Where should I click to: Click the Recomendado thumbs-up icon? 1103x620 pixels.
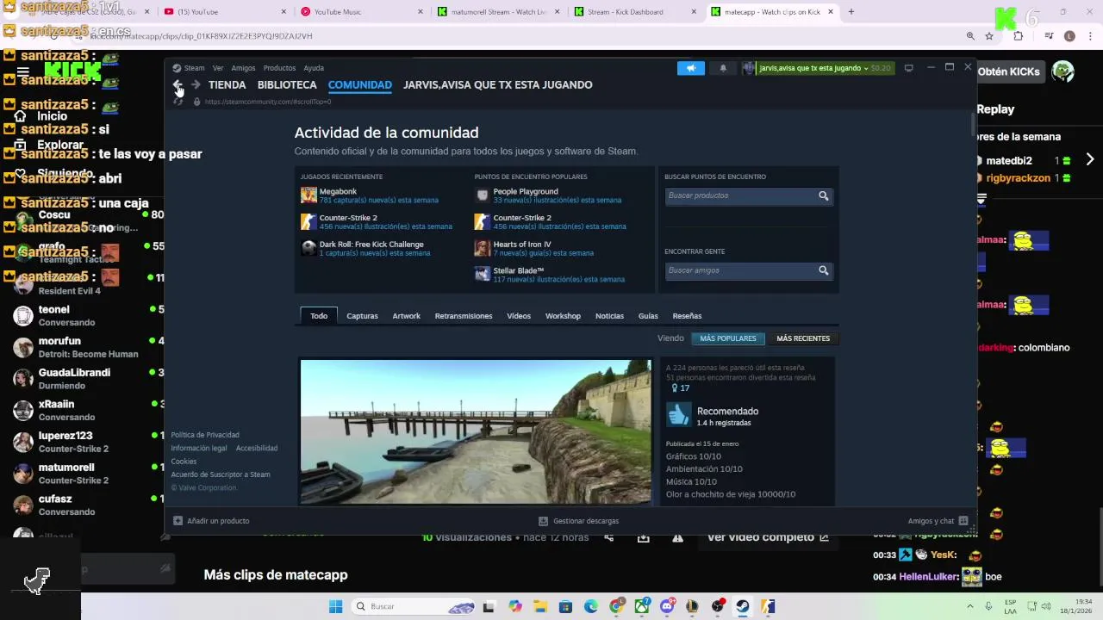(678, 416)
